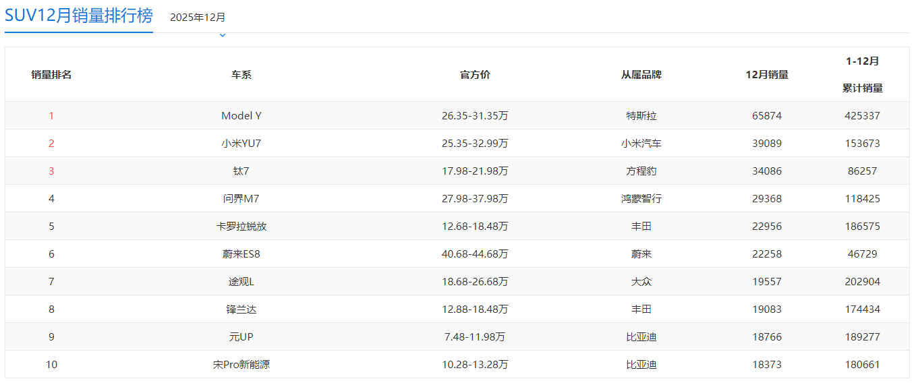The image size is (916, 385).
Task: Select the 卡罗拉锐放 series entry
Action: tap(241, 227)
